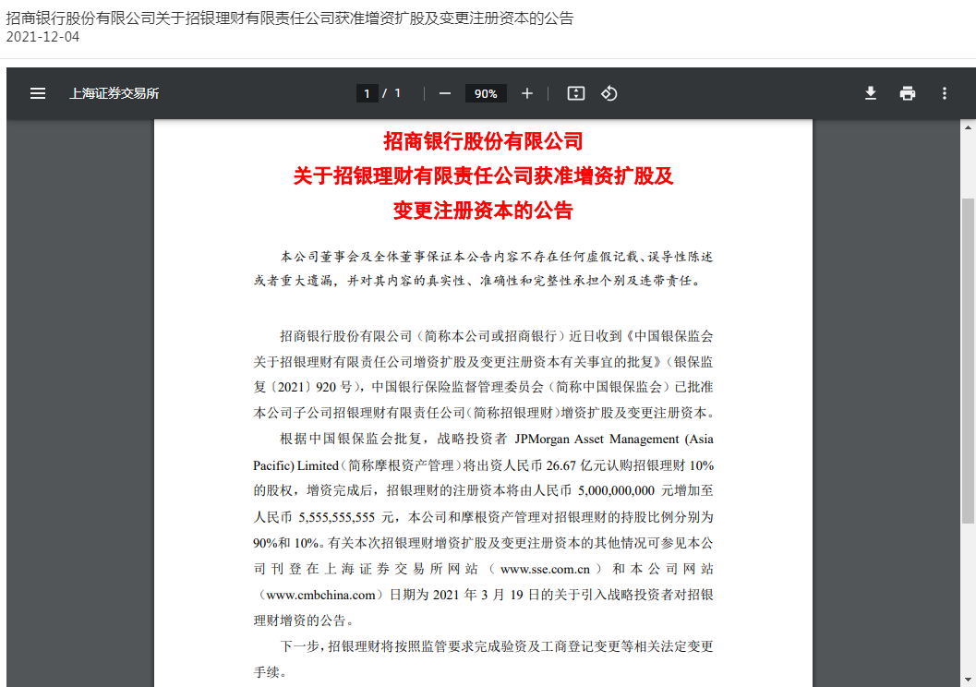
Task: Download the PDF announcement
Action: (x=870, y=93)
